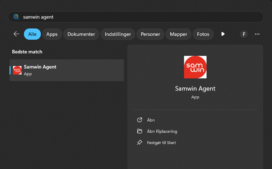Click the search field containing 'samwin agent'

(x=138, y=17)
